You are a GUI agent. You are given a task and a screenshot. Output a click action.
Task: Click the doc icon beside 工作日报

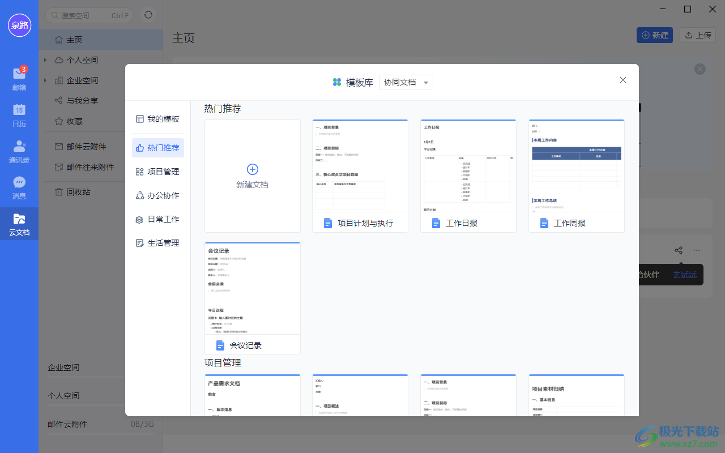coord(436,223)
